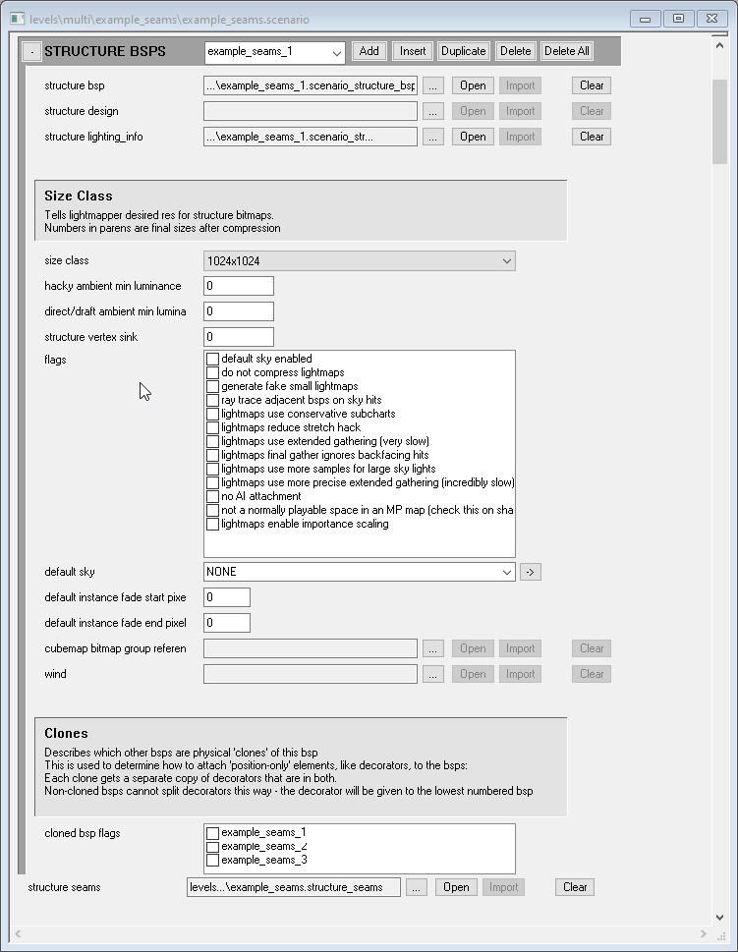
Task: Click the cubemap bitmap group reference field
Action: 311,648
